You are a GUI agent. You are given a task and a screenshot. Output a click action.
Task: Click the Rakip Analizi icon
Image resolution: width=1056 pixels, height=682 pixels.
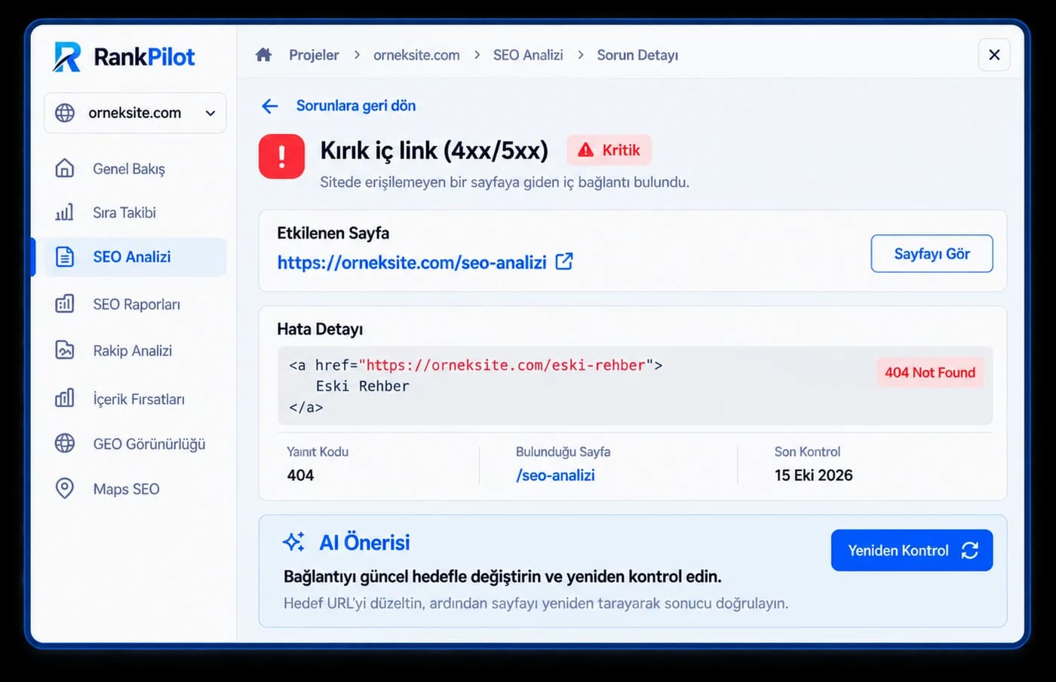pyautogui.click(x=65, y=350)
